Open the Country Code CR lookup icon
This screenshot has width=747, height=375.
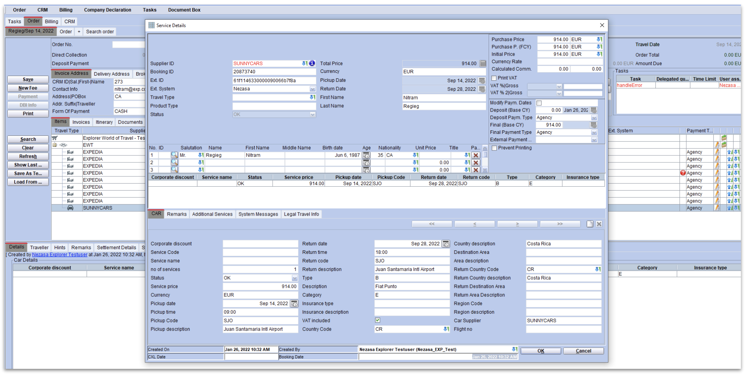tap(447, 329)
